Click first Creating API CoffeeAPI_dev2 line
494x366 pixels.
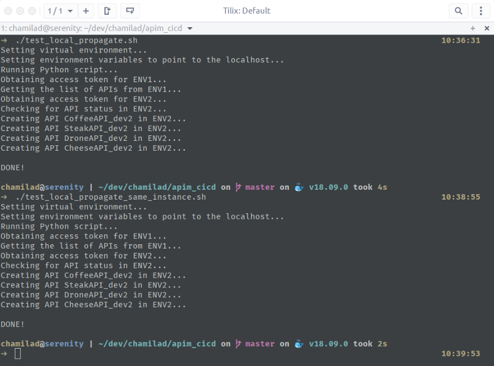pyautogui.click(x=93, y=119)
